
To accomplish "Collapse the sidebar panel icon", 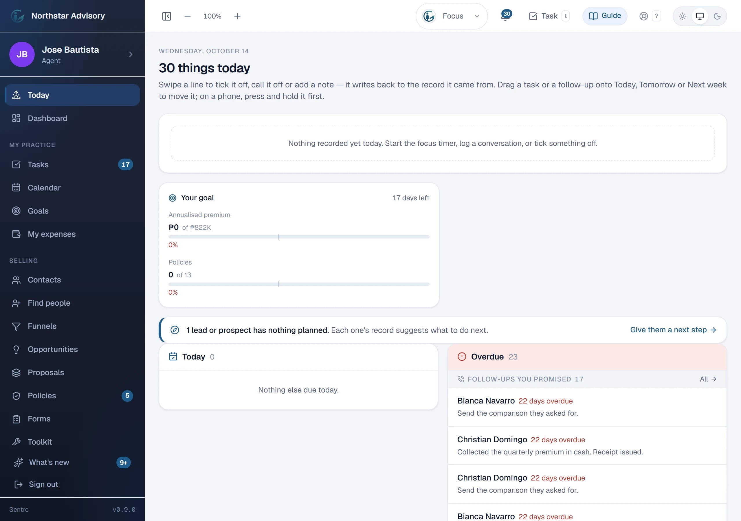I will pos(166,16).
